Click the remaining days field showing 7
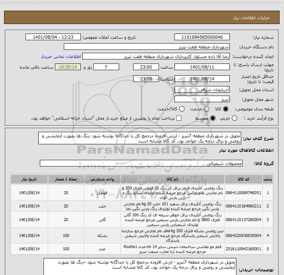 coord(106,67)
